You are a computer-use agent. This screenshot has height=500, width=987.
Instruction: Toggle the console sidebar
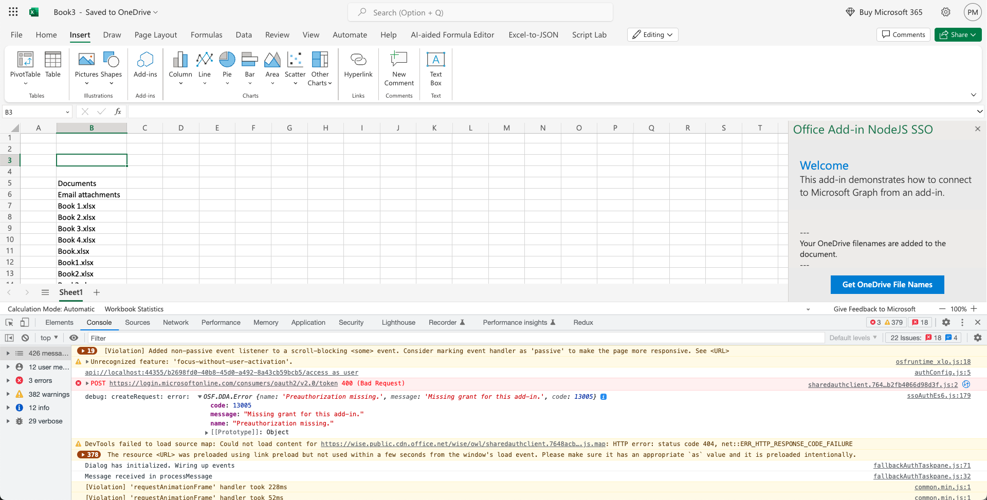[9, 338]
